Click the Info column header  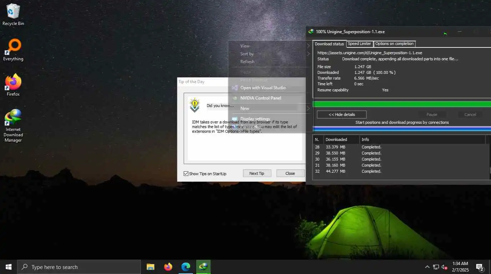click(x=422, y=139)
